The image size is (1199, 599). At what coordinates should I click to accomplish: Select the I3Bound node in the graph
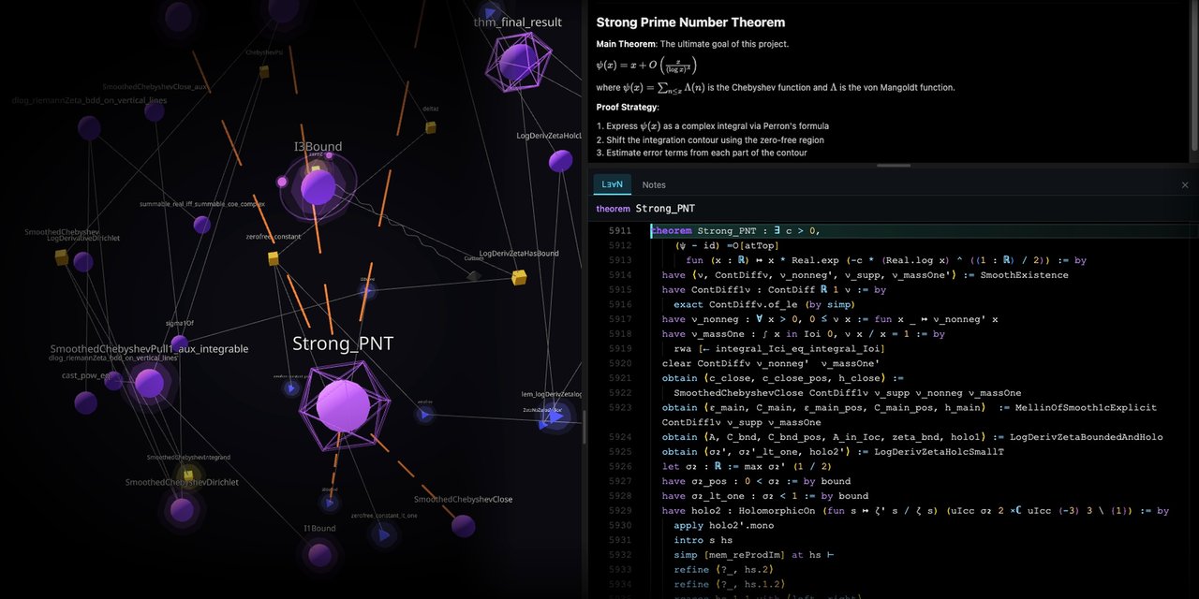click(x=318, y=186)
